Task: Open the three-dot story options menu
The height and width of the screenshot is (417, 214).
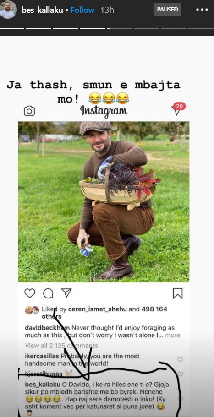Action: [x=202, y=10]
